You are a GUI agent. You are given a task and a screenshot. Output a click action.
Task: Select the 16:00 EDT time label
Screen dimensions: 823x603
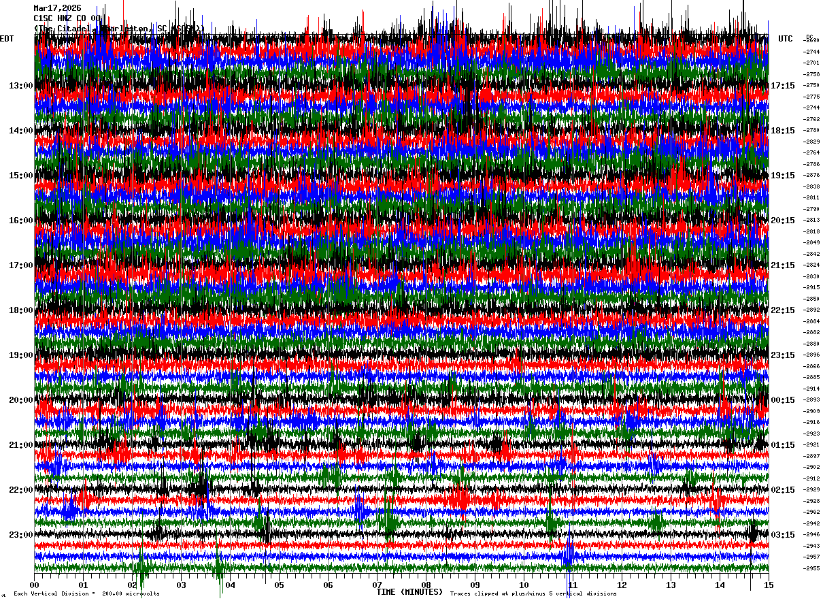21,221
